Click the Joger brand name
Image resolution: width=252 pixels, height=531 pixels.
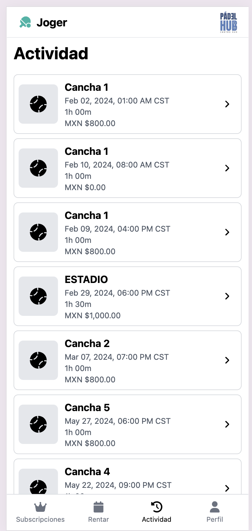tap(52, 23)
